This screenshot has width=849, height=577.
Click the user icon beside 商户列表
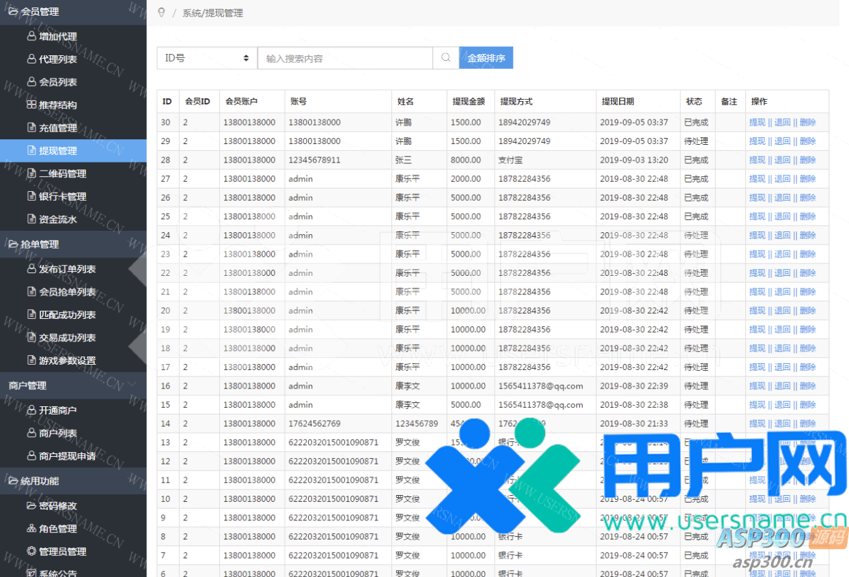click(31, 433)
